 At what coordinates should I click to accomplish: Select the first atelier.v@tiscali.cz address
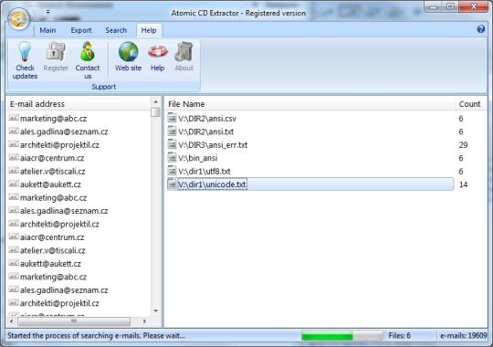tap(53, 172)
